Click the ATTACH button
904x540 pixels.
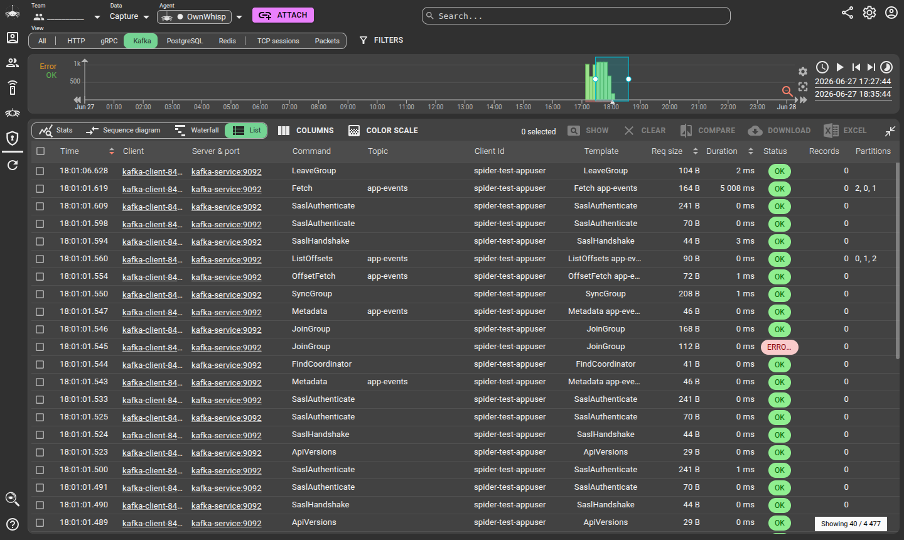tap(283, 15)
